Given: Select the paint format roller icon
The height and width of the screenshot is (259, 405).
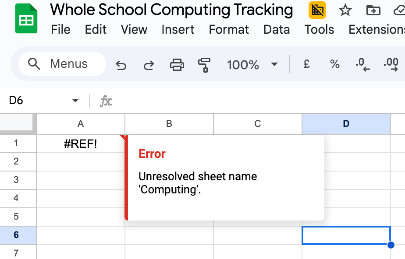Looking at the screenshot, I should pyautogui.click(x=204, y=65).
